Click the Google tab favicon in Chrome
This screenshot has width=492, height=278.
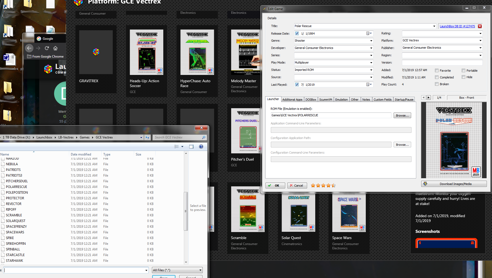tap(39, 39)
